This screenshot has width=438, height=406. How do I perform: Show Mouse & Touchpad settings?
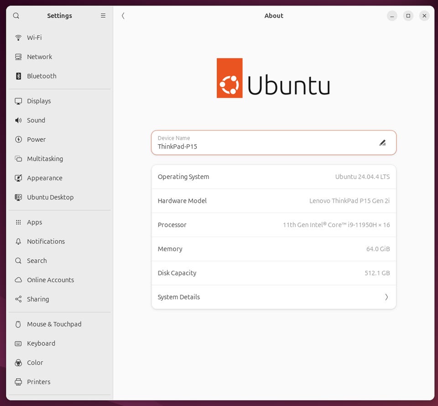tap(60, 324)
